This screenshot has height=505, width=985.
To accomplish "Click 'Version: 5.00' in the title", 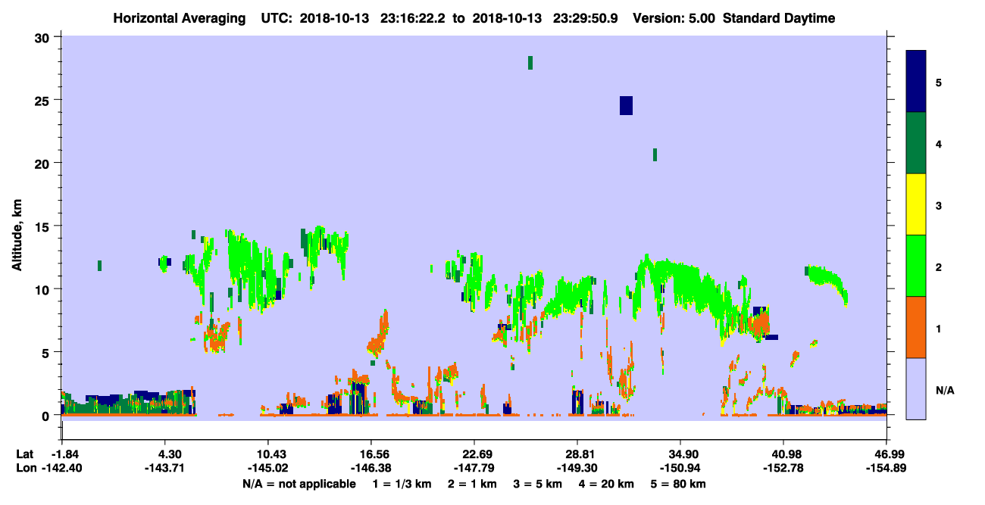I will tap(674, 18).
